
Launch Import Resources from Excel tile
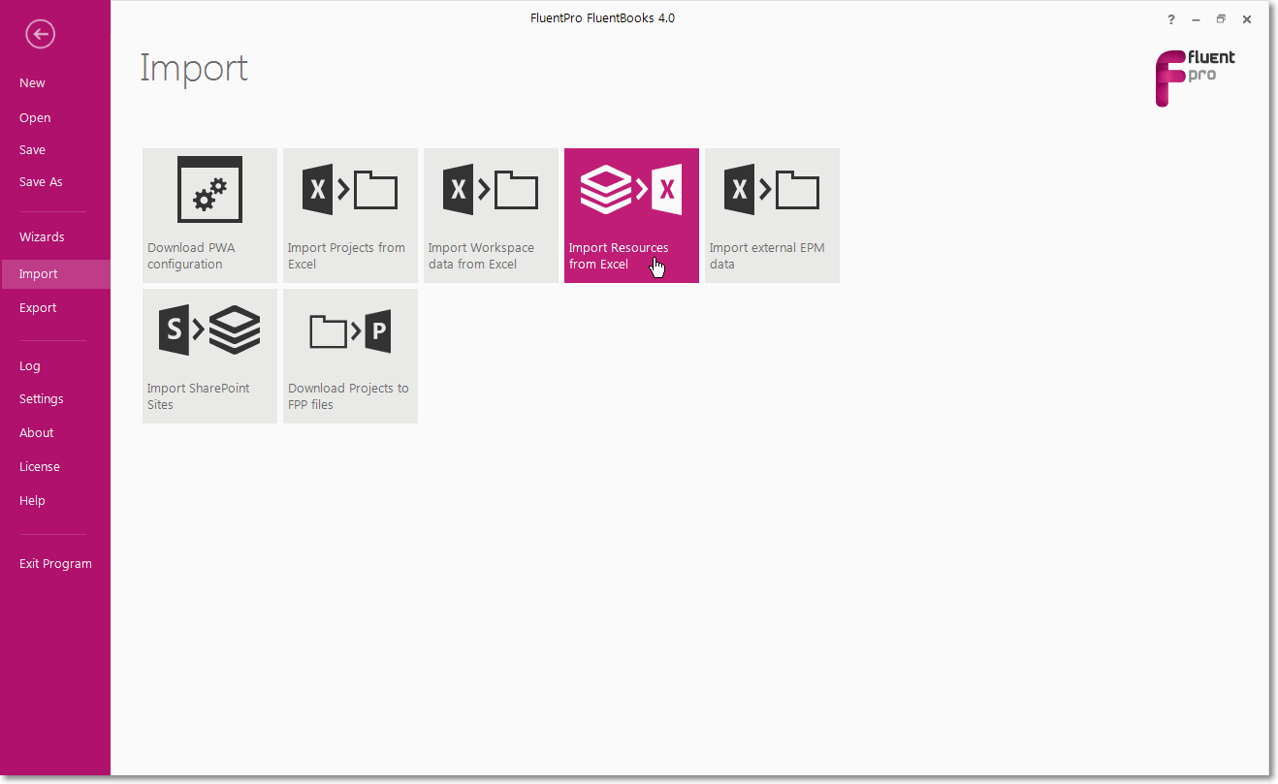631,215
